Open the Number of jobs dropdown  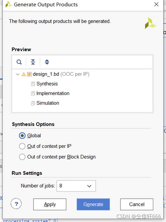[x=76, y=186]
